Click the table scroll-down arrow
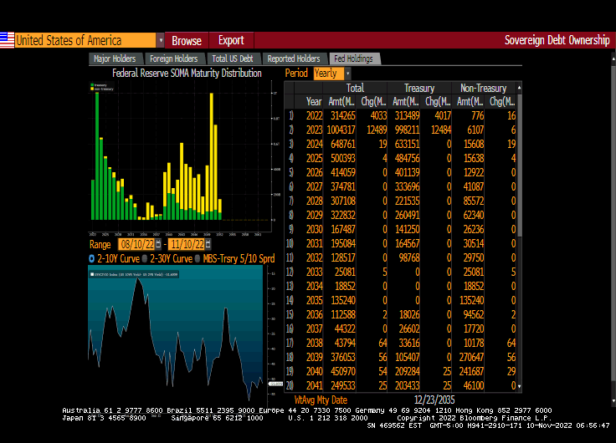Viewport: 616px width, 443px height. (x=519, y=386)
